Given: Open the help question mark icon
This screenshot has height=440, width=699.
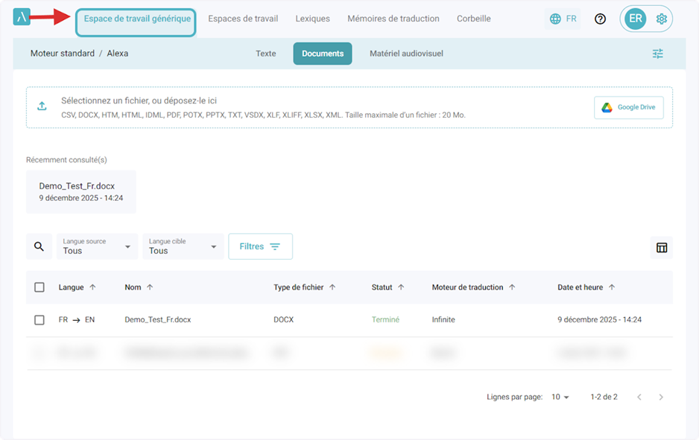Looking at the screenshot, I should pos(600,19).
